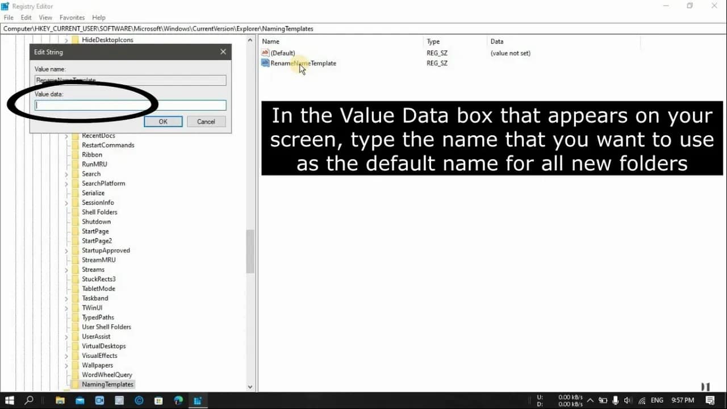Show hidden icons in the system tray
The height and width of the screenshot is (409, 727).
point(590,400)
